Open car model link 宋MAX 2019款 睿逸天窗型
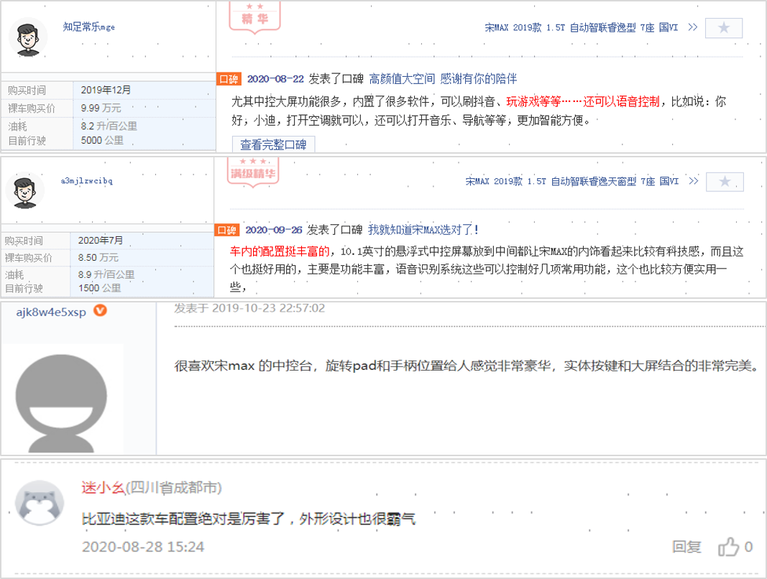 click(x=571, y=181)
